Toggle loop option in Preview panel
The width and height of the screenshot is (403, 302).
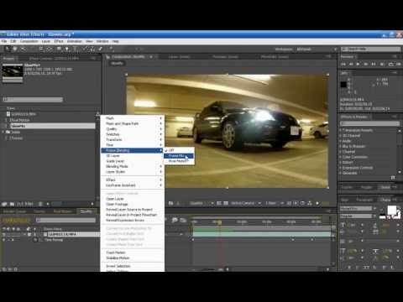click(390, 65)
